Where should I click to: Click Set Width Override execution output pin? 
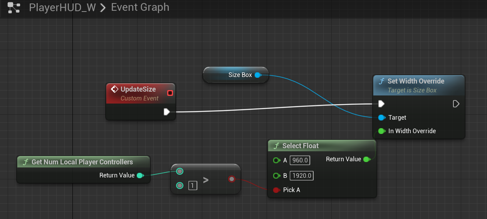[x=456, y=104]
